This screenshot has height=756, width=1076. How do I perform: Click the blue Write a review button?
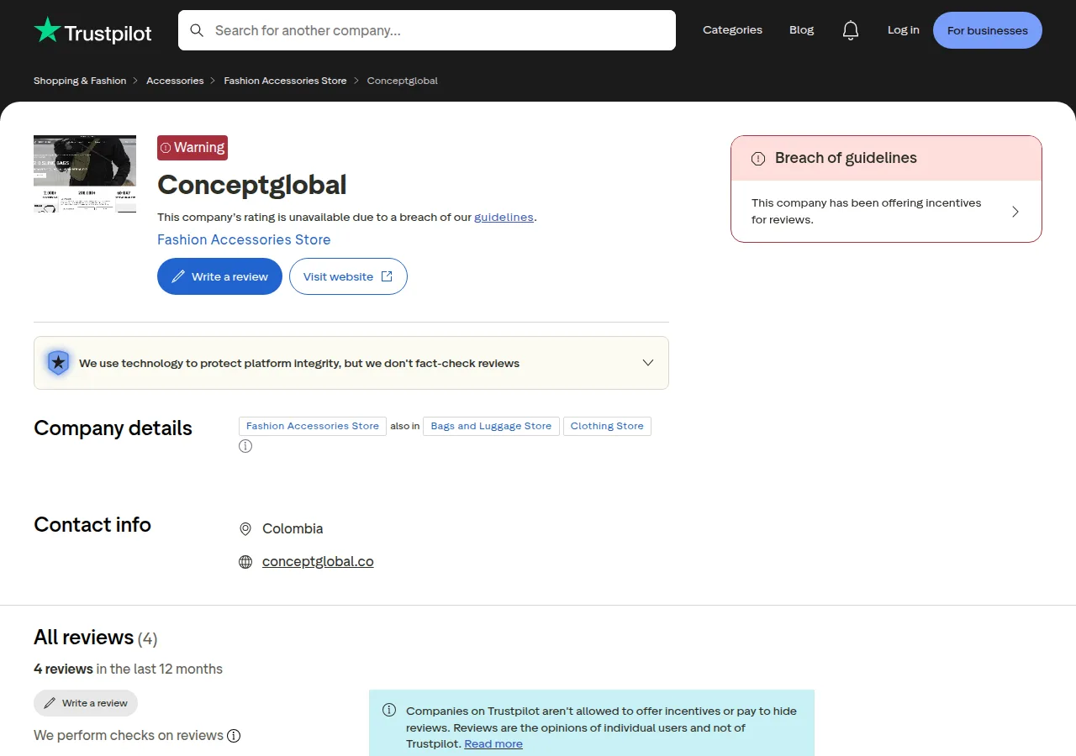(219, 276)
